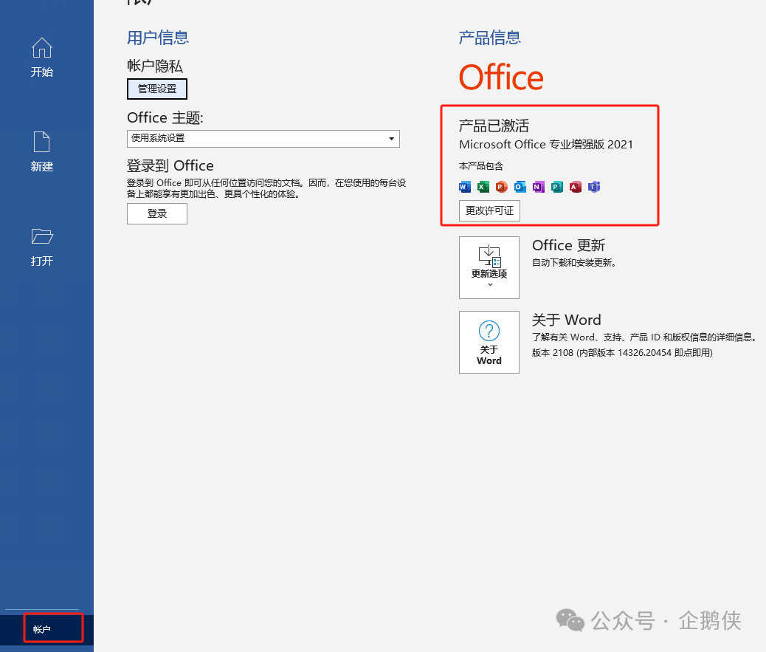Open the Office 主题 dropdown

[x=390, y=139]
